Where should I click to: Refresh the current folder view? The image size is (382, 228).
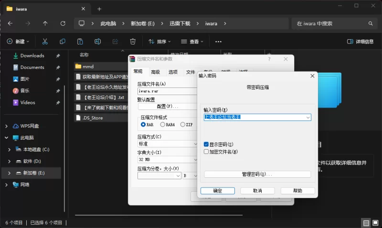(x=63, y=23)
